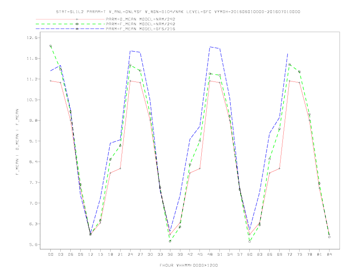
Task: Click the y-axis tick label 8.4
Action: pos(33,162)
